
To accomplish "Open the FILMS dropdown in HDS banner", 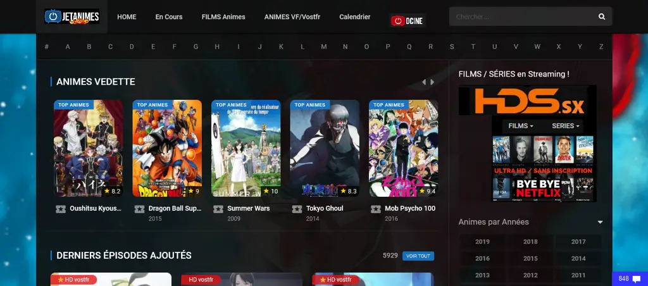I will coord(521,126).
